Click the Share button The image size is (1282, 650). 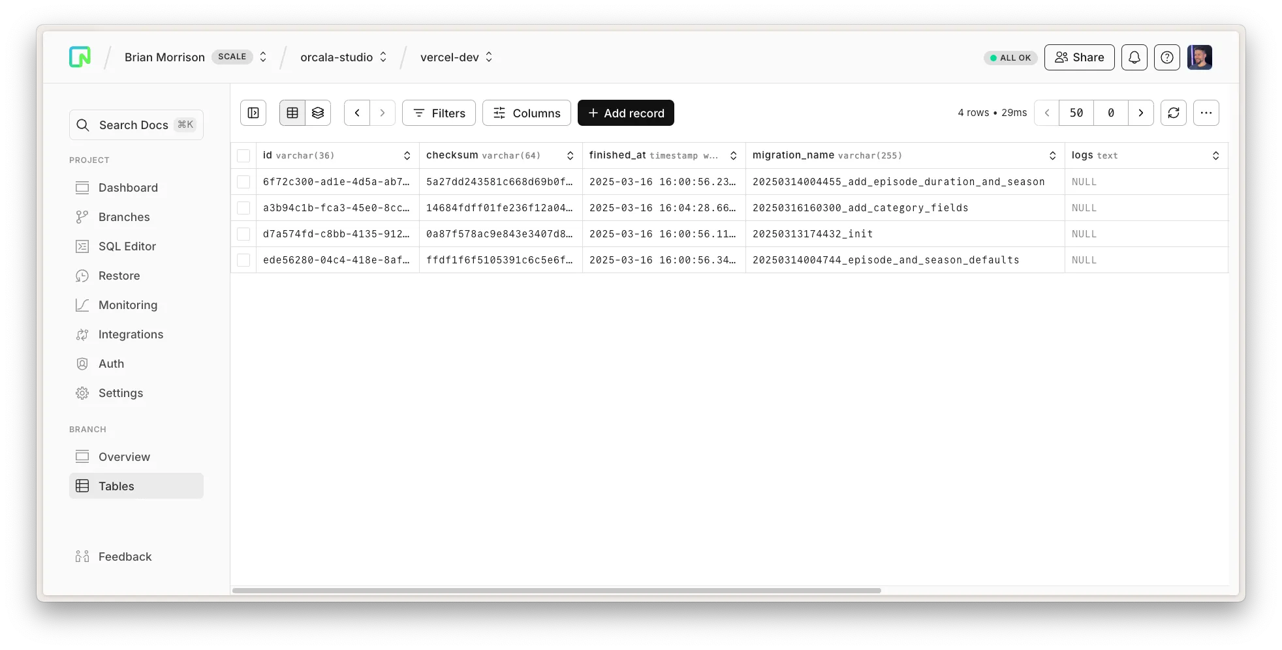[x=1080, y=57]
